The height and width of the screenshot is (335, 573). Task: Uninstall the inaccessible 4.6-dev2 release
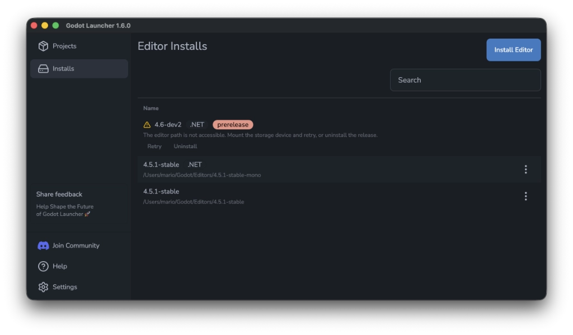click(185, 146)
